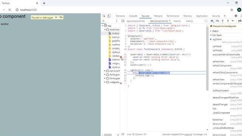The height and width of the screenshot is (136, 242).
Task: Select the main.js file tab
Action: coord(189,21)
